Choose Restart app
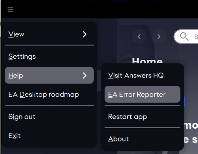 pyautogui.click(x=143, y=117)
